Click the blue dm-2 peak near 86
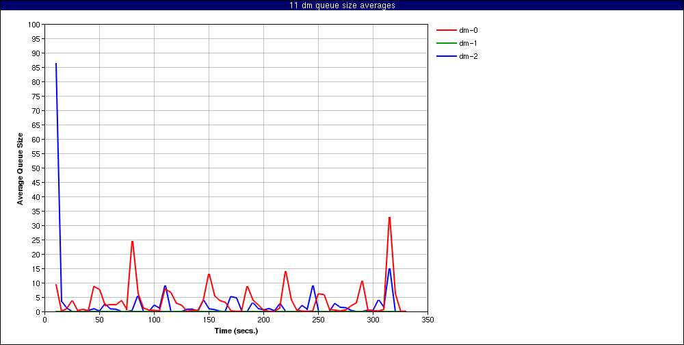 point(56,64)
